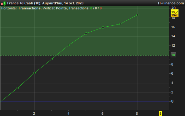Click the 4 label on horizontal axis
The width and height of the screenshot is (185, 116).
tap(68, 113)
